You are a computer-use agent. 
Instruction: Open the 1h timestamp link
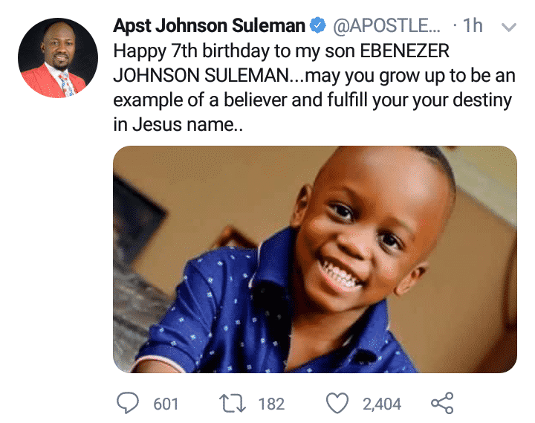[x=473, y=27]
